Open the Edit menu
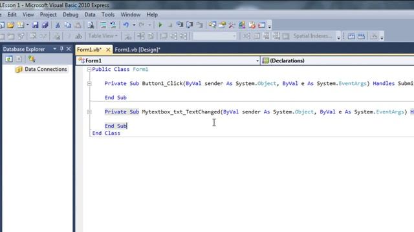The width and height of the screenshot is (414, 232). point(12,15)
